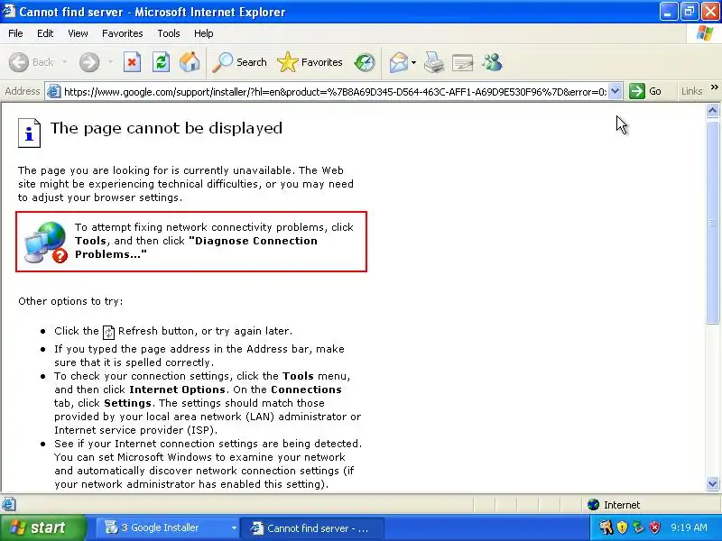
Task: Open the History toolbar icon
Action: 365,62
